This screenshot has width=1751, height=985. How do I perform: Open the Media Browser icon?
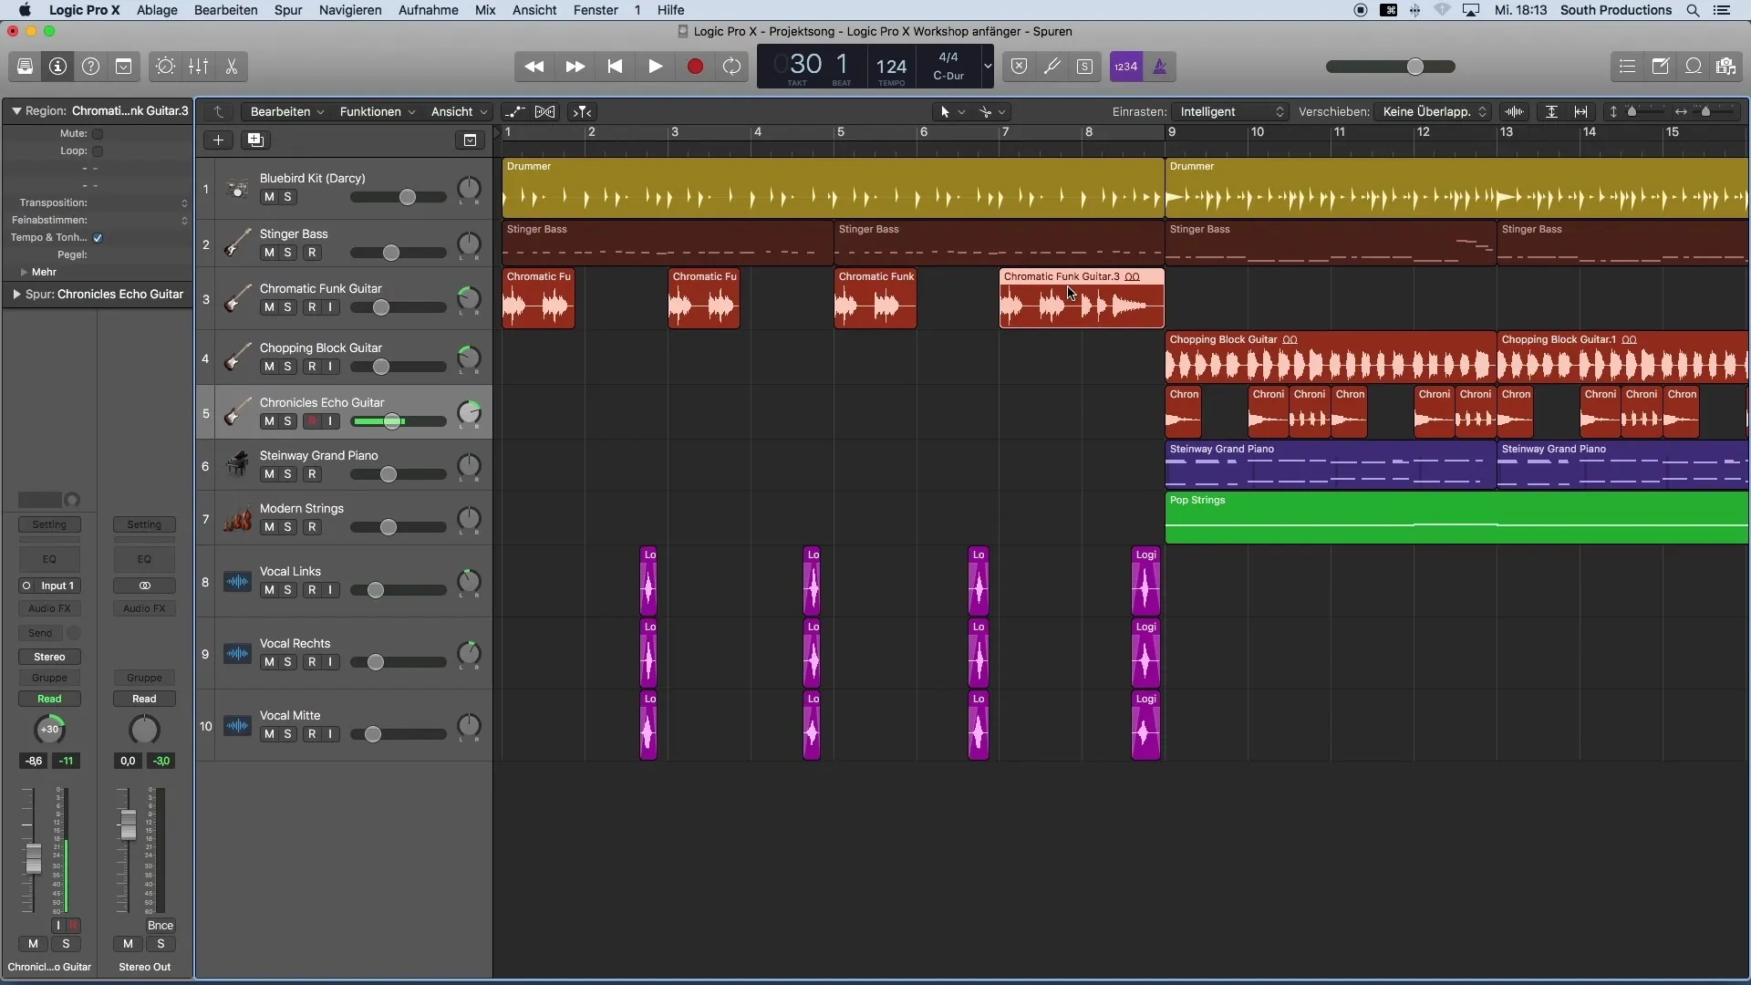[1725, 67]
